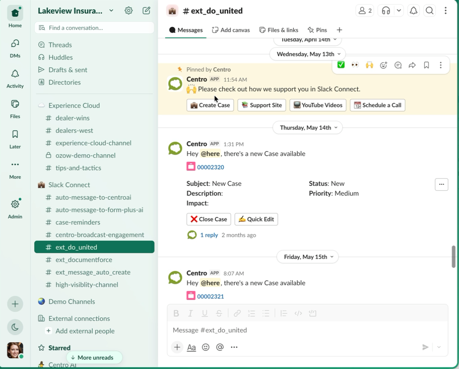Image resolution: width=459 pixels, height=369 pixels.
Task: Click the Create Case button
Action: (x=210, y=105)
